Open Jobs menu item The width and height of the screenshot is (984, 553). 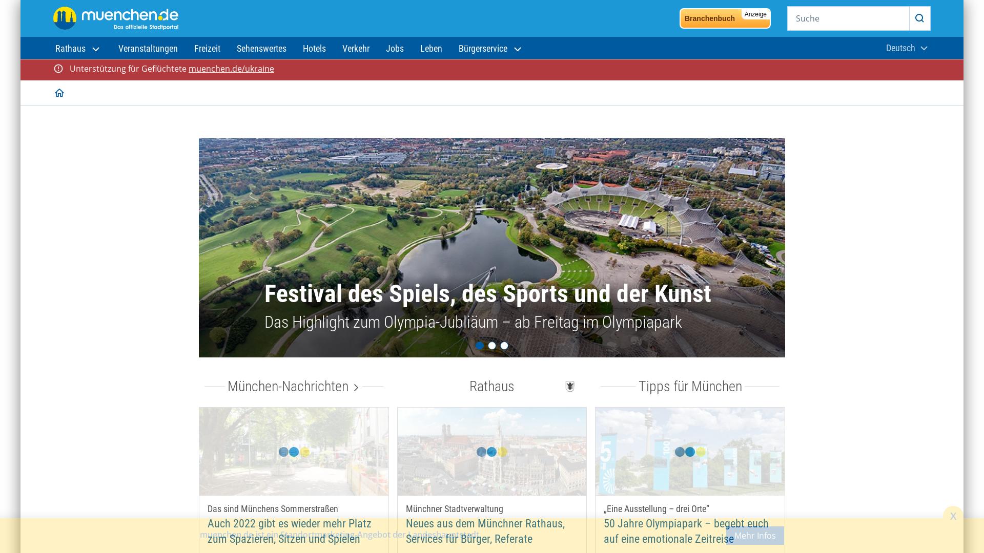[x=395, y=49]
